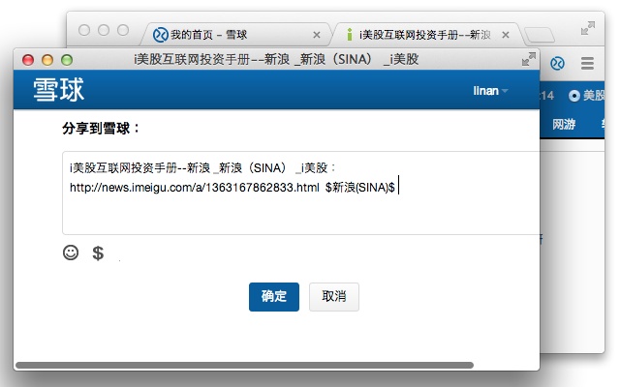Zoom the share popup with the green button
Image resolution: width=620 pixels, height=387 pixels.
pos(67,60)
